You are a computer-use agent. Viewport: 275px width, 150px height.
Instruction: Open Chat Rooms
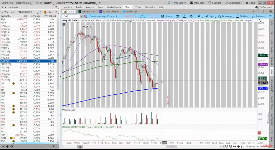click(233, 3)
